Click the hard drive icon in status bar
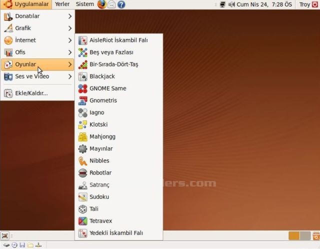 [6, 245]
